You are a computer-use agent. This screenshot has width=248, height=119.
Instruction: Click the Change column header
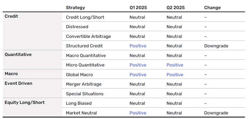(212, 8)
